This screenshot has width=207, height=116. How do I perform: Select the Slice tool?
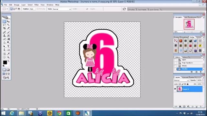pyautogui.click(x=8, y=28)
